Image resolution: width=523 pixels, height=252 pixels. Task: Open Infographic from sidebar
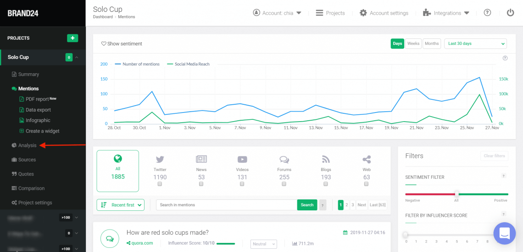point(35,120)
